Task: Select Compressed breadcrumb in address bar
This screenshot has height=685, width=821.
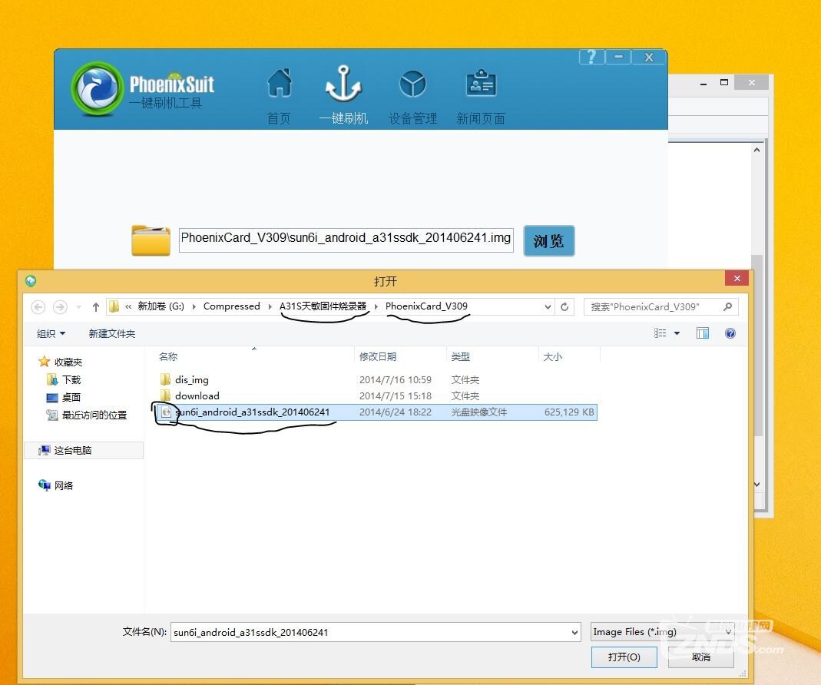Action: (231, 306)
